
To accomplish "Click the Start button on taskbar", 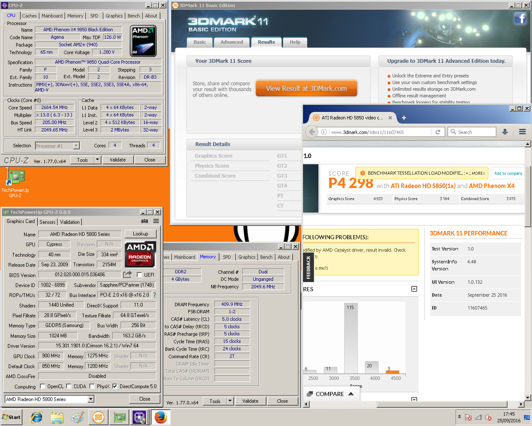I will (x=12, y=417).
